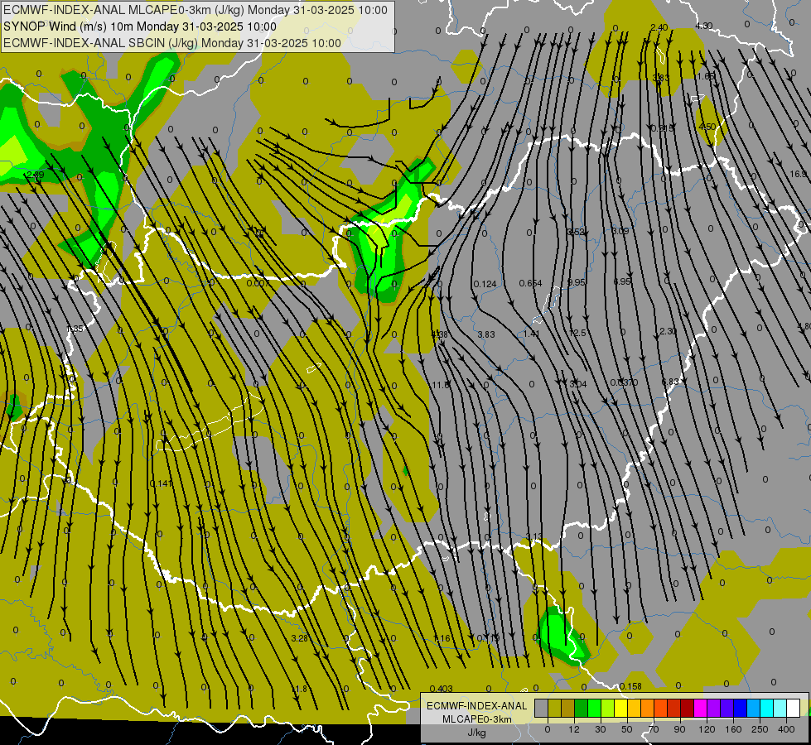Image resolution: width=811 pixels, height=745 pixels.
Task: Click the map value 3.09
Action: [620, 231]
